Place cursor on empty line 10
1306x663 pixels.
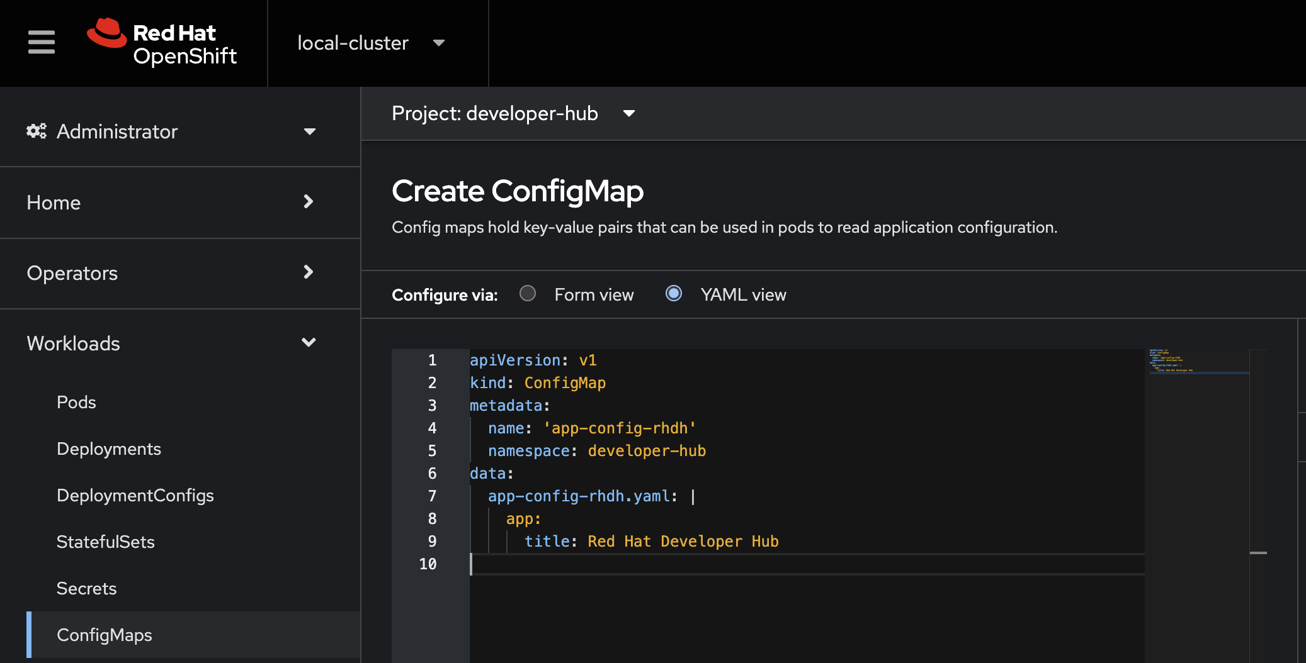tap(806, 564)
